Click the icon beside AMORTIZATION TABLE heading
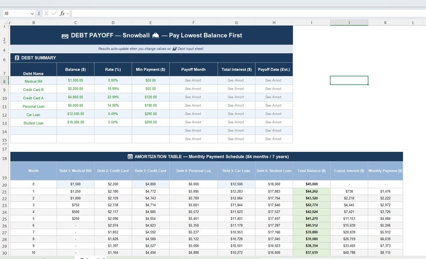426x259 pixels. 130,157
